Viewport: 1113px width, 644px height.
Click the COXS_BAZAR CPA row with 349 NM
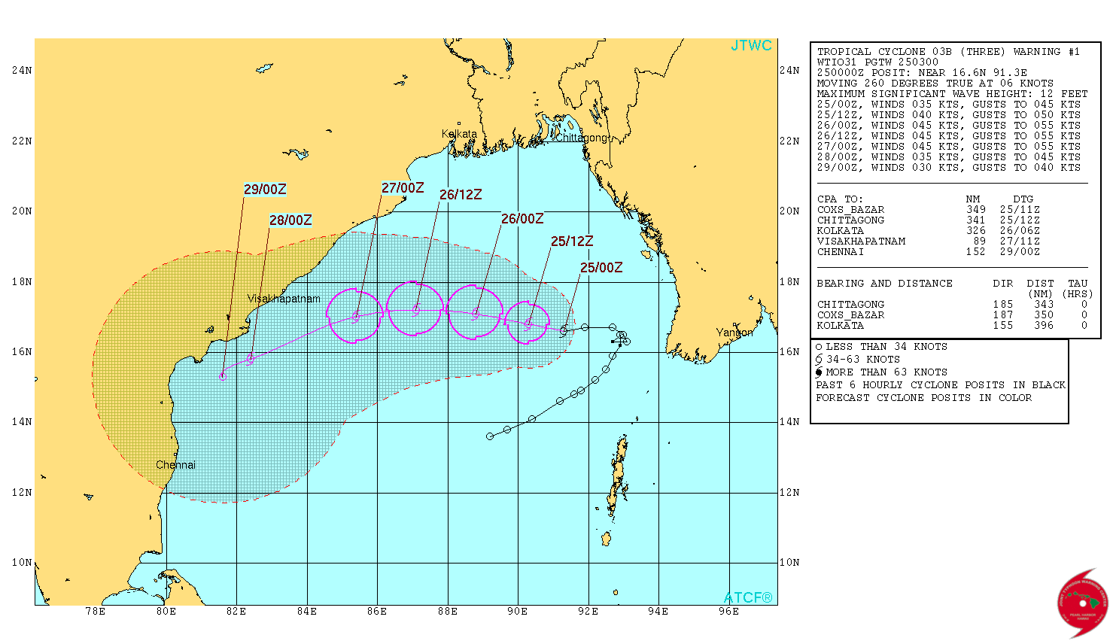click(x=929, y=210)
